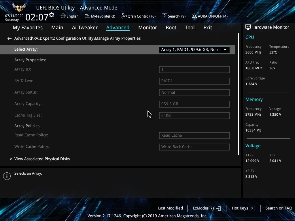Click +3.3V value 3.313 V

(x=251, y=177)
